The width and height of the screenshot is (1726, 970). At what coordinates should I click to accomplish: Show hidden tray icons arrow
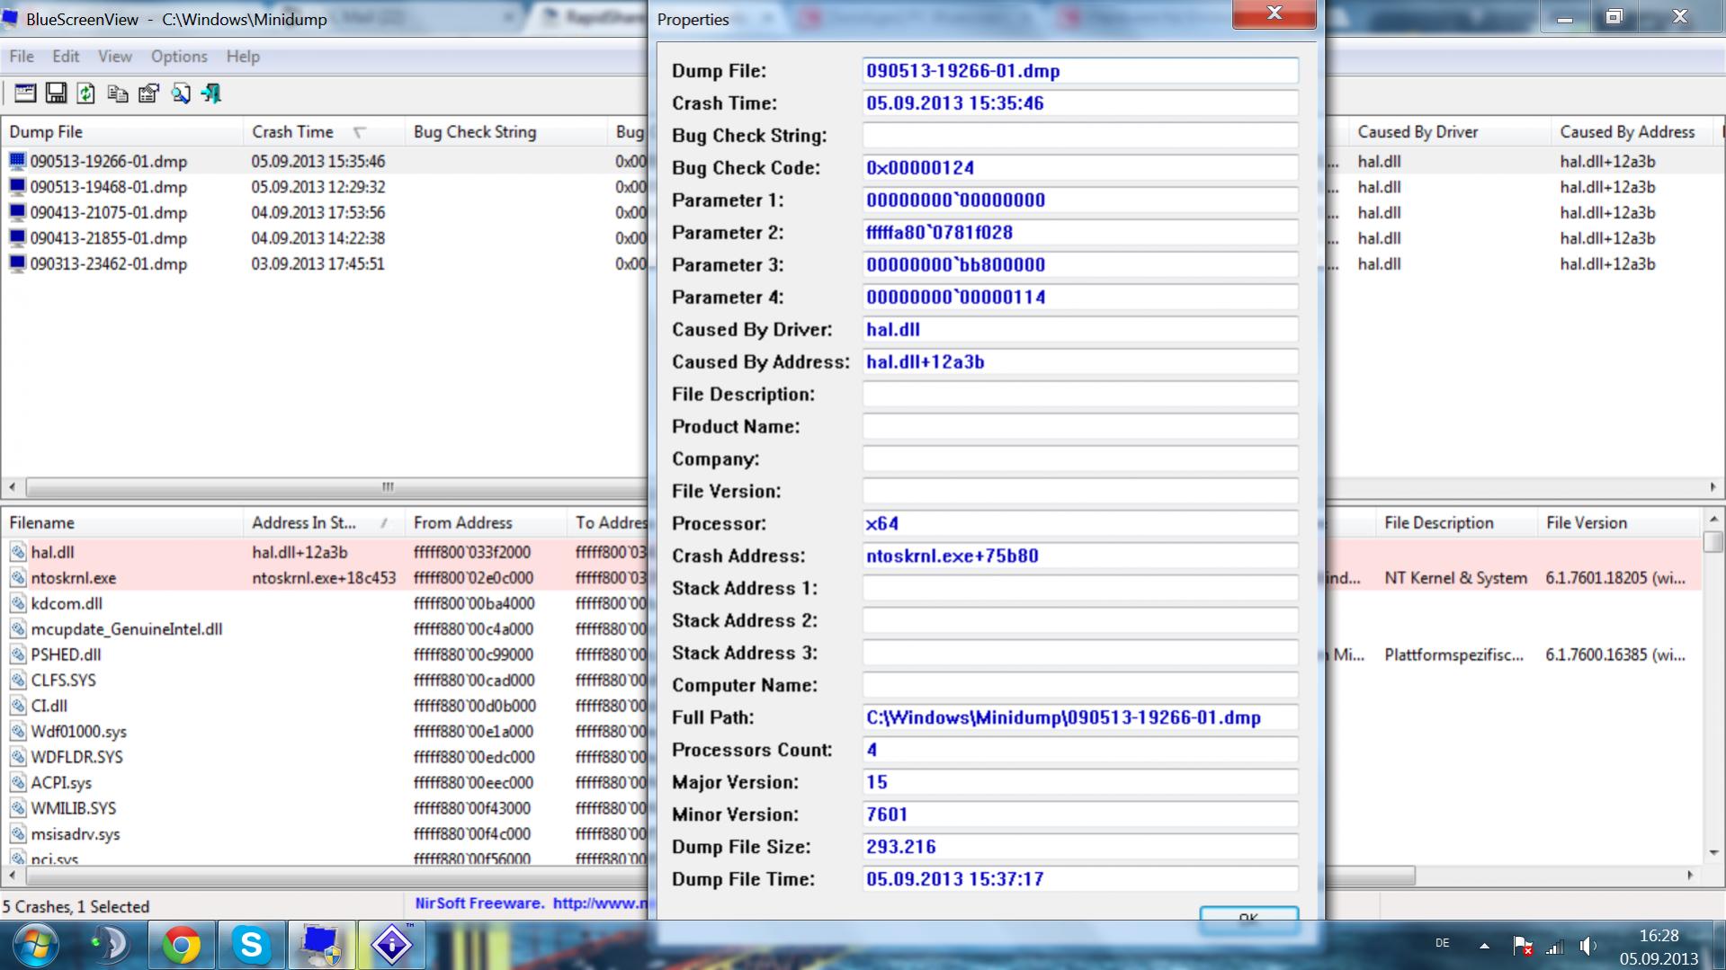tap(1484, 946)
